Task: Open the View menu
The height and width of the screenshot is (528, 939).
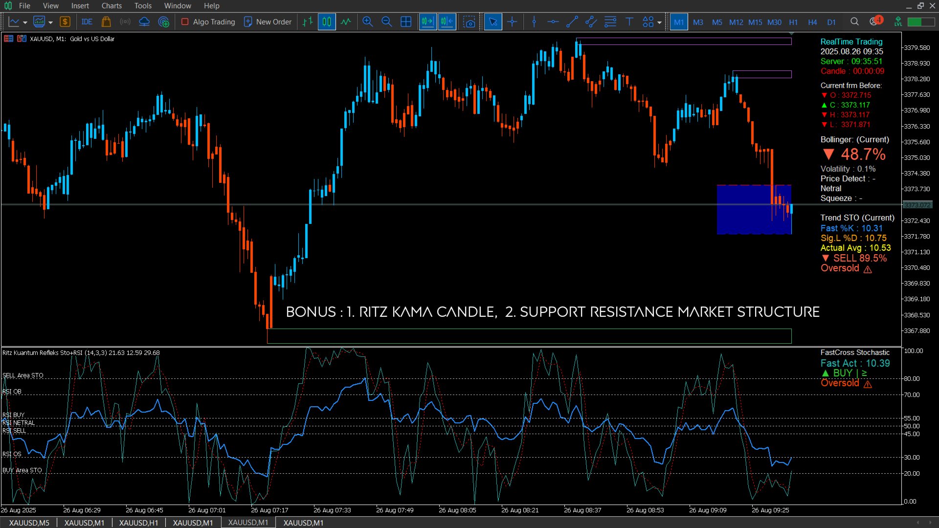Action: pyautogui.click(x=50, y=6)
